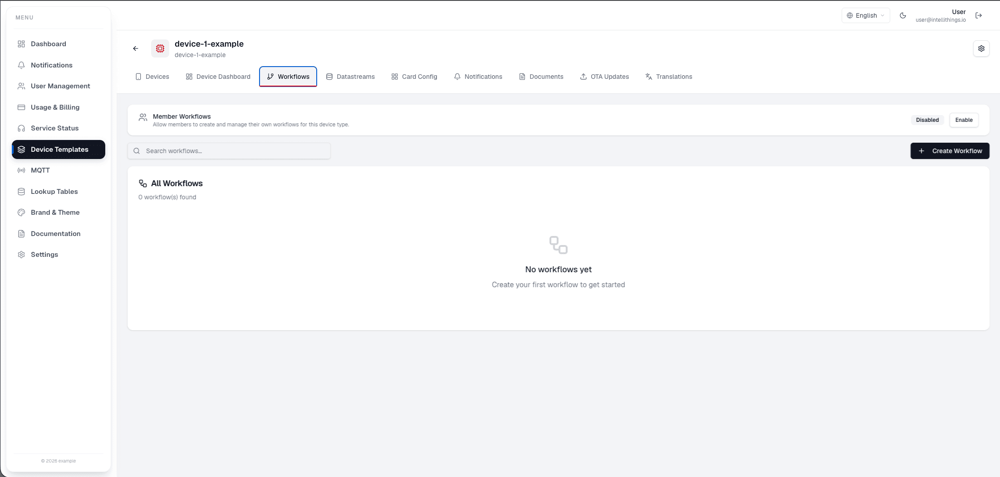This screenshot has height=477, width=1000.
Task: Select the Workflows tab
Action: 288,77
